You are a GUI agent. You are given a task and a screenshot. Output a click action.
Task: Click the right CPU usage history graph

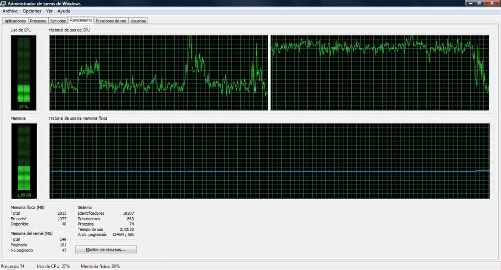click(x=380, y=72)
